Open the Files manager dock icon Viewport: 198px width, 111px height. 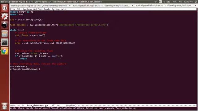point(5,34)
